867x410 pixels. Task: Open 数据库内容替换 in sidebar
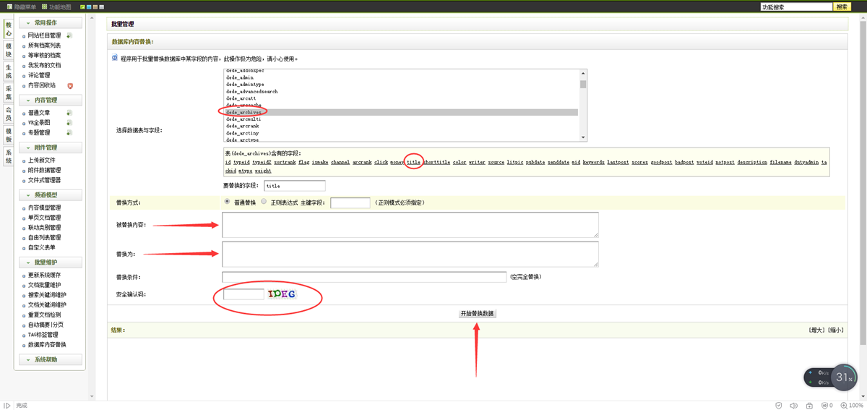pos(47,345)
